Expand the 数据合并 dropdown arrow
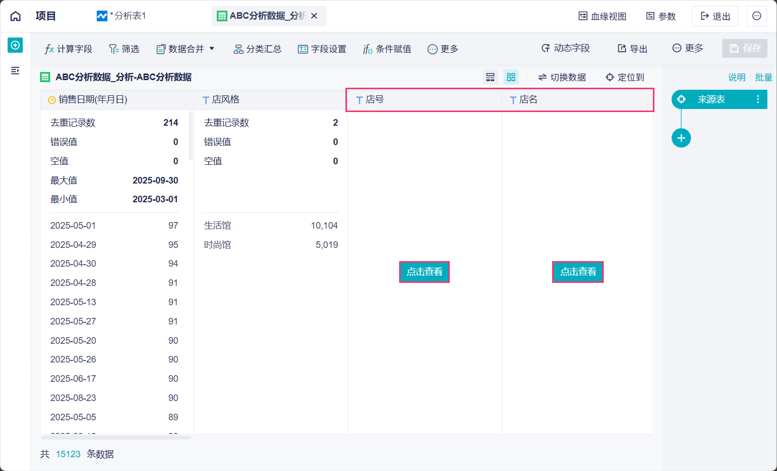The height and width of the screenshot is (471, 777). click(212, 49)
